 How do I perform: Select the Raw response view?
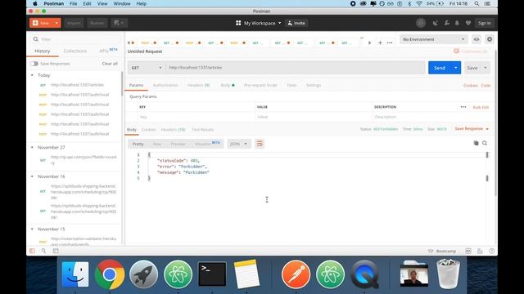click(157, 144)
